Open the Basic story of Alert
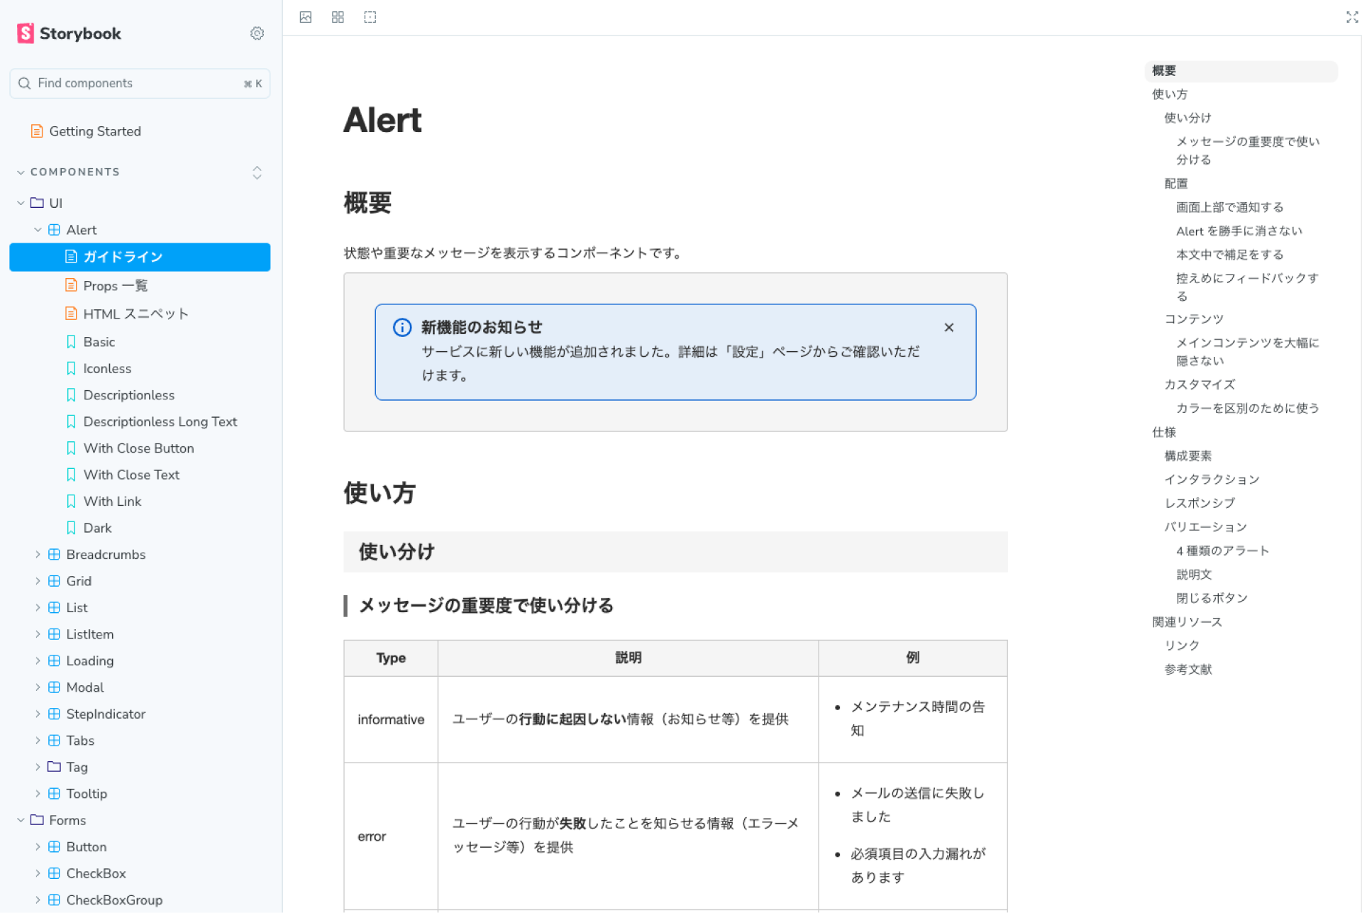1362x913 pixels. pyautogui.click(x=99, y=341)
